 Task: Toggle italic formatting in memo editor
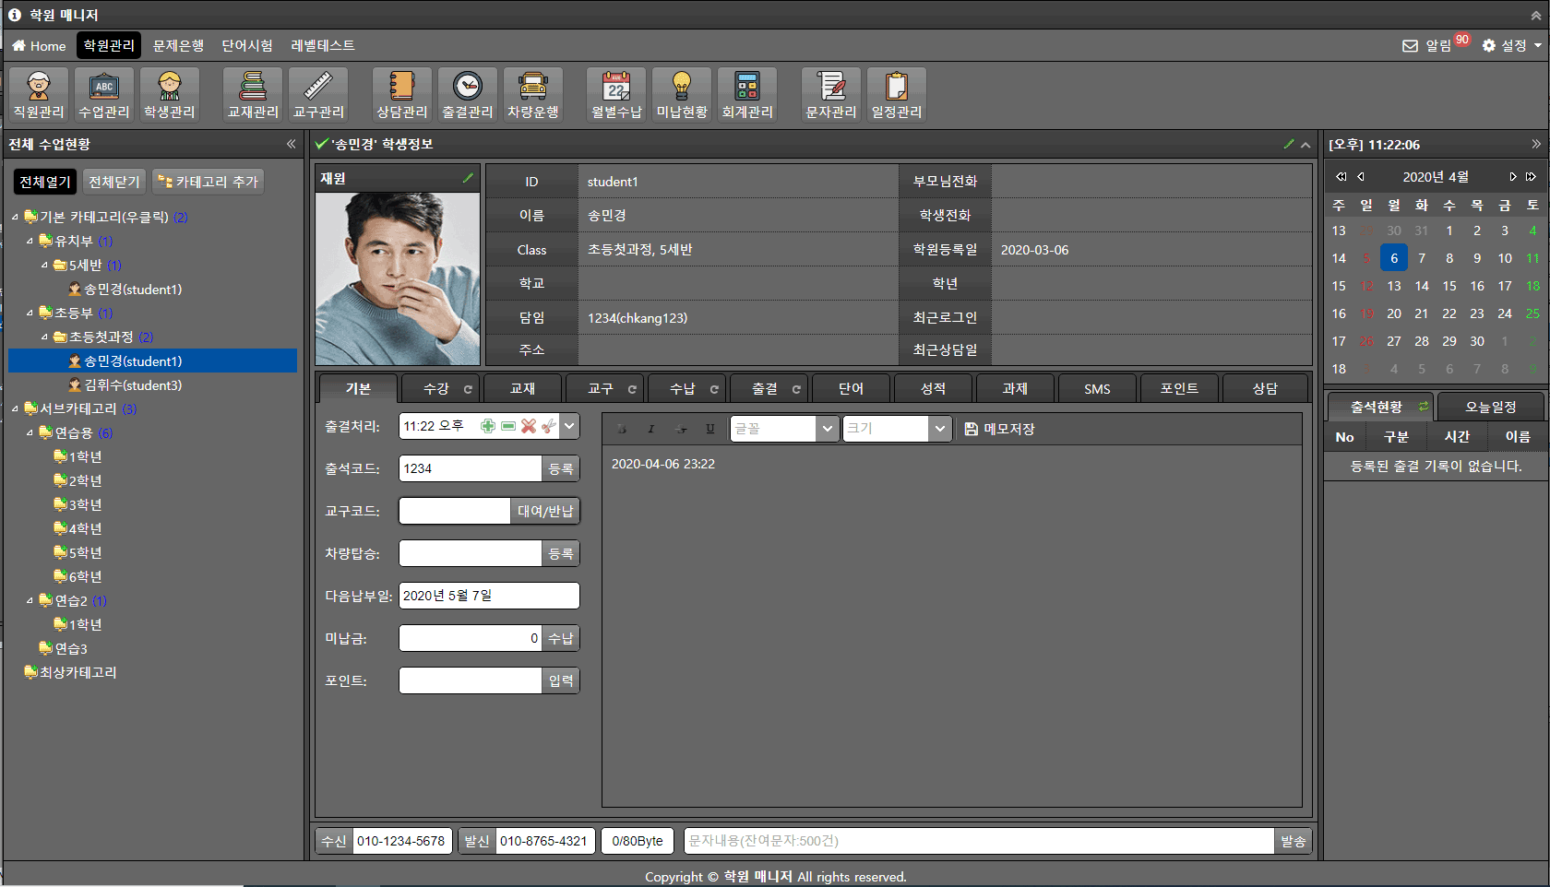point(651,429)
